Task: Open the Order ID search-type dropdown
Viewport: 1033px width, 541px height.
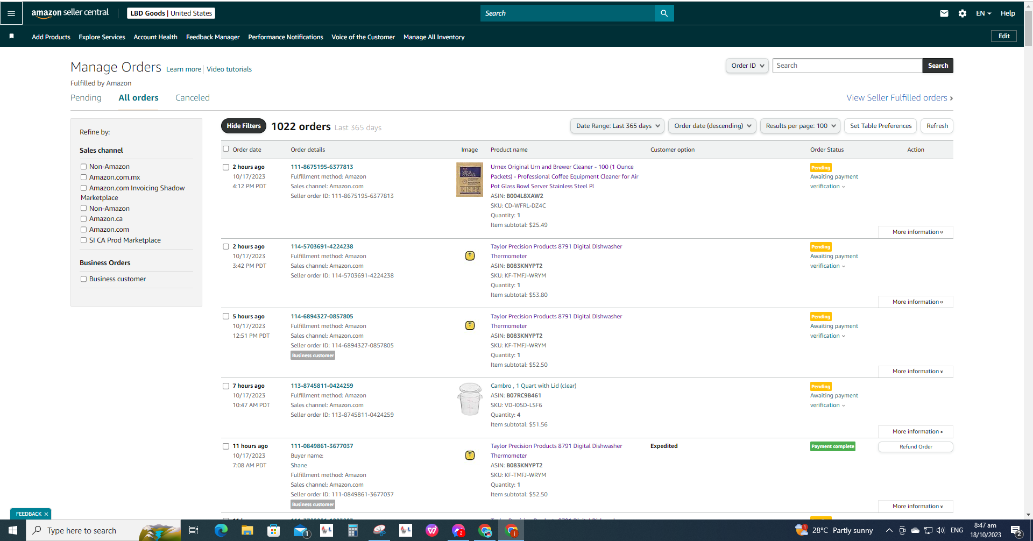Action: tap(747, 66)
